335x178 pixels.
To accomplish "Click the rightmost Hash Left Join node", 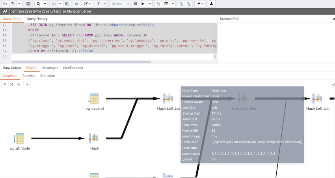I will coord(317,99).
